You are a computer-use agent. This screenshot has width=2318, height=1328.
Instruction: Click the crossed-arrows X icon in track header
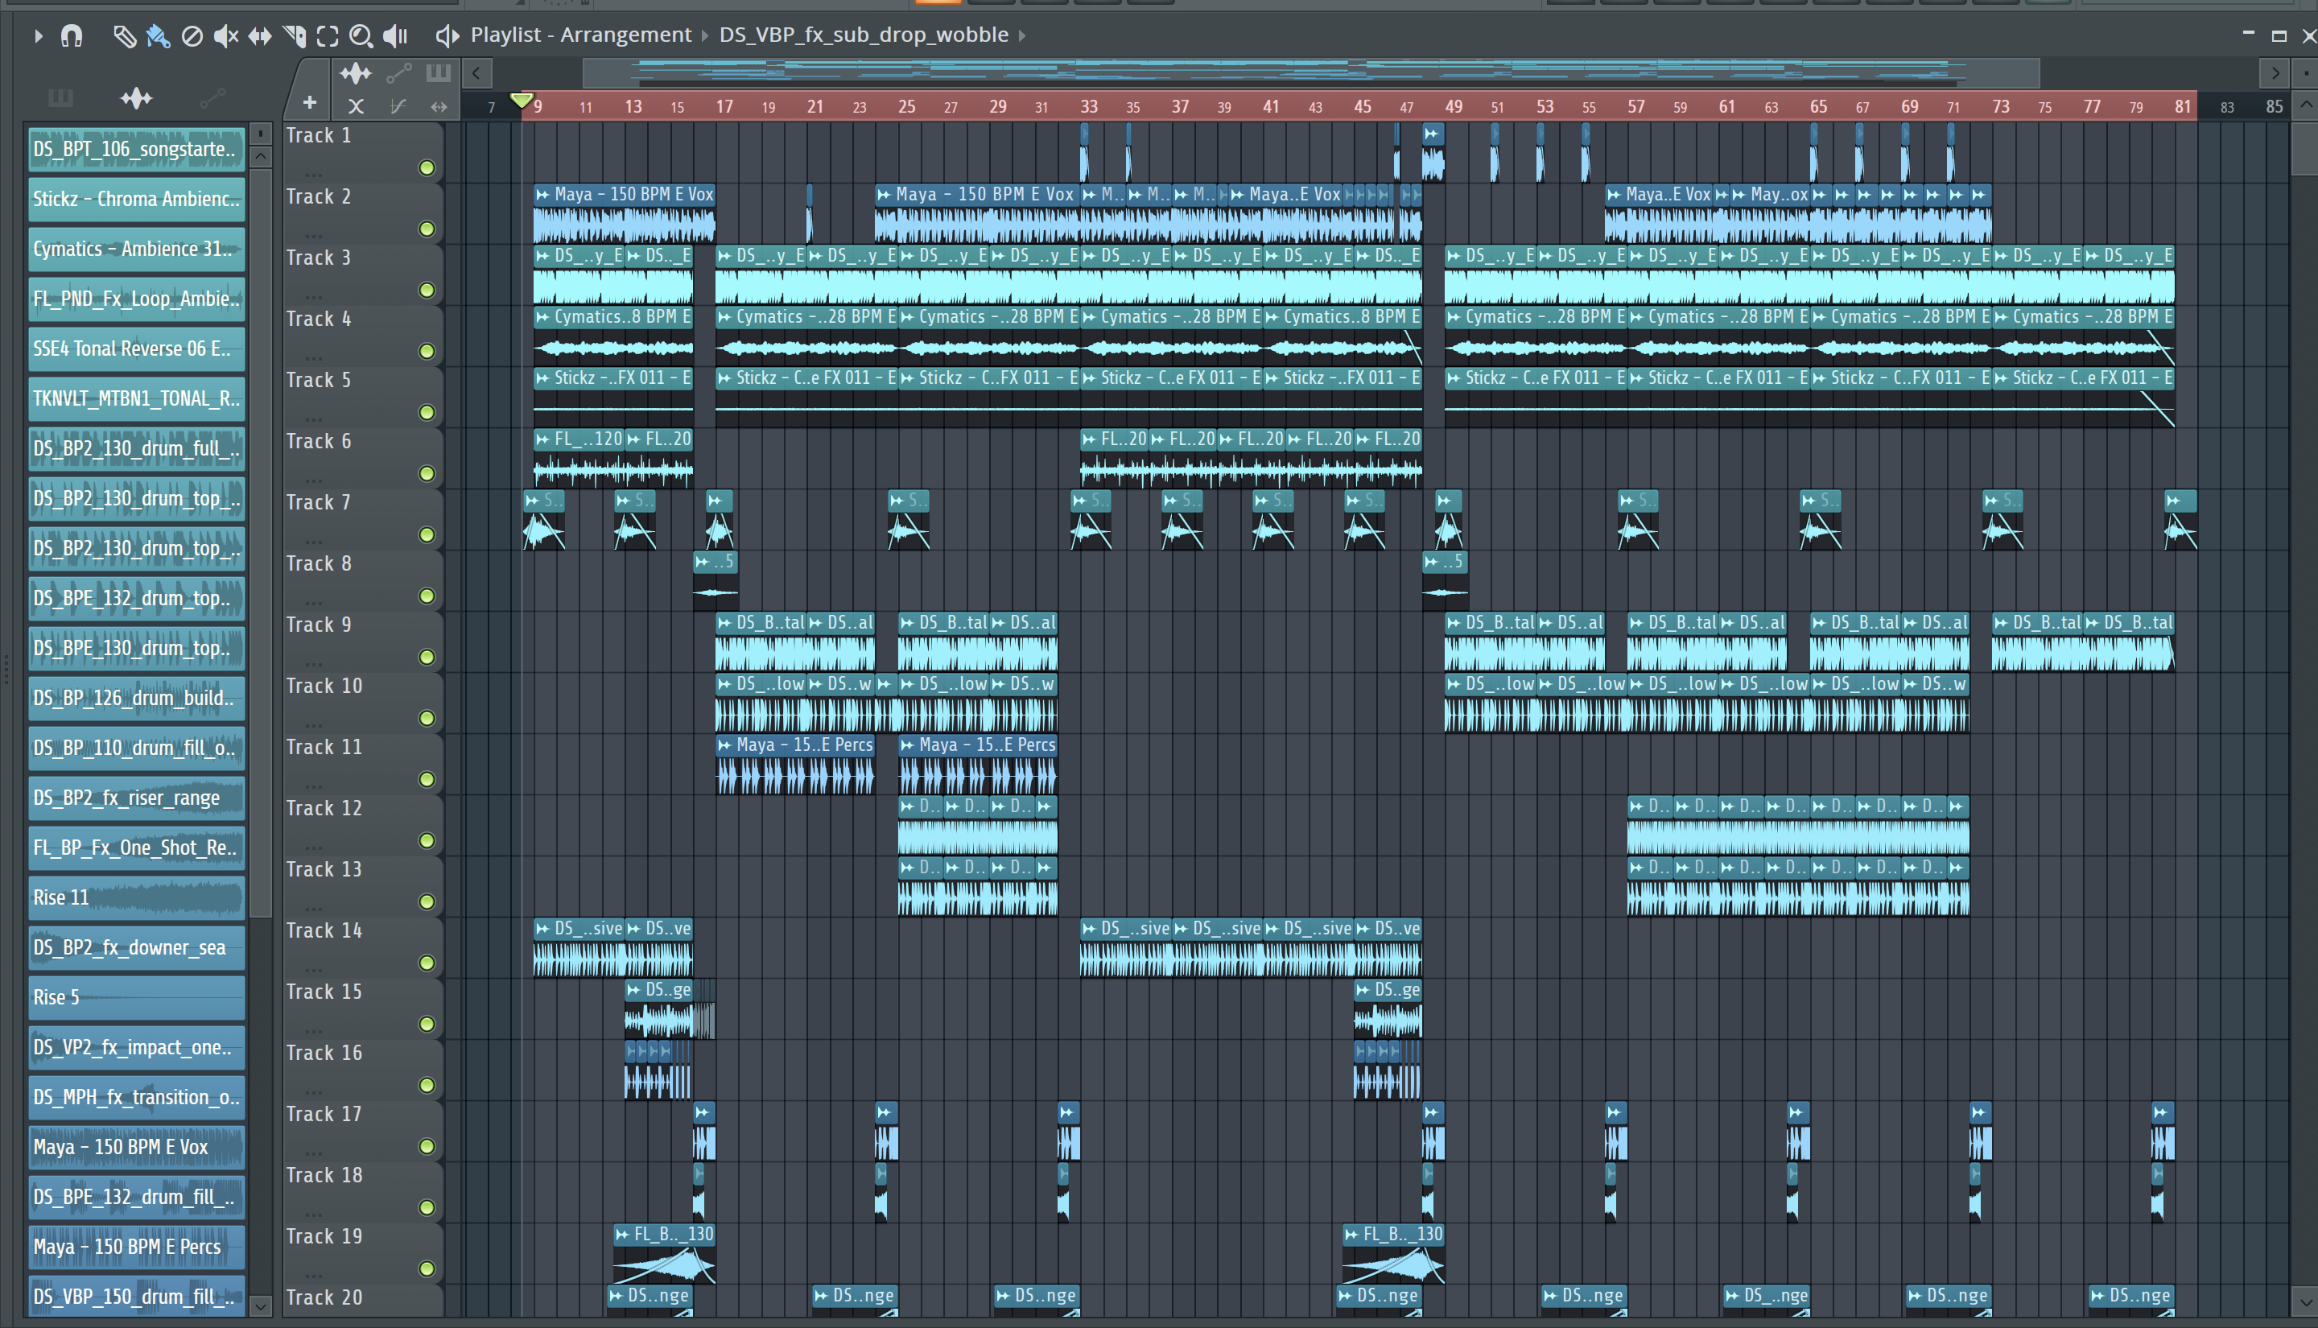tap(356, 107)
